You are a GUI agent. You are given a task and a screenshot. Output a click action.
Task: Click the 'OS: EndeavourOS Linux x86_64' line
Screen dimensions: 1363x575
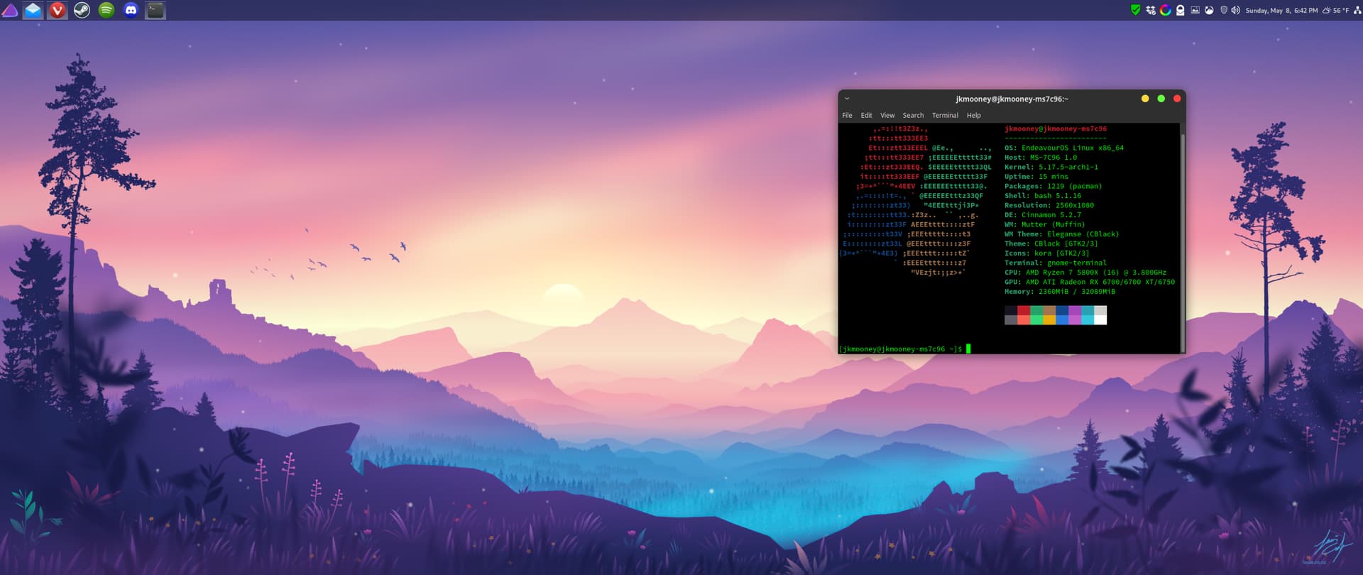click(x=1063, y=148)
